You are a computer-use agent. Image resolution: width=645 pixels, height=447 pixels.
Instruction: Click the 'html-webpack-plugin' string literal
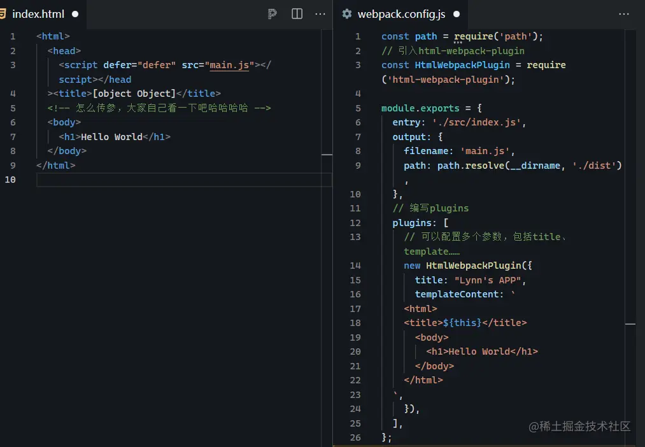[x=446, y=80]
